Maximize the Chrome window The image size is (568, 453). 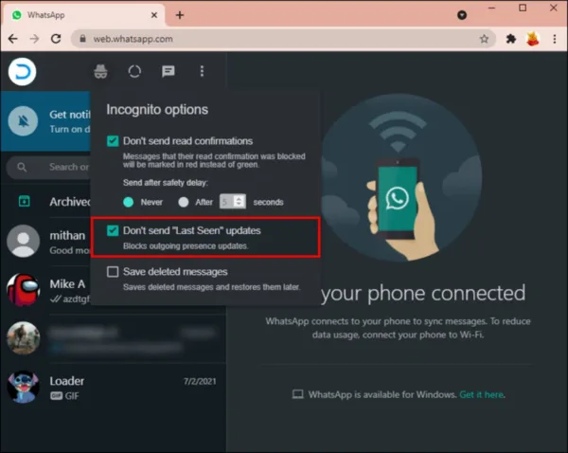[523, 8]
